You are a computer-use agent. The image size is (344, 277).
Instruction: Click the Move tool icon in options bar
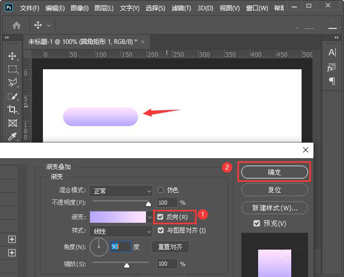(38, 25)
